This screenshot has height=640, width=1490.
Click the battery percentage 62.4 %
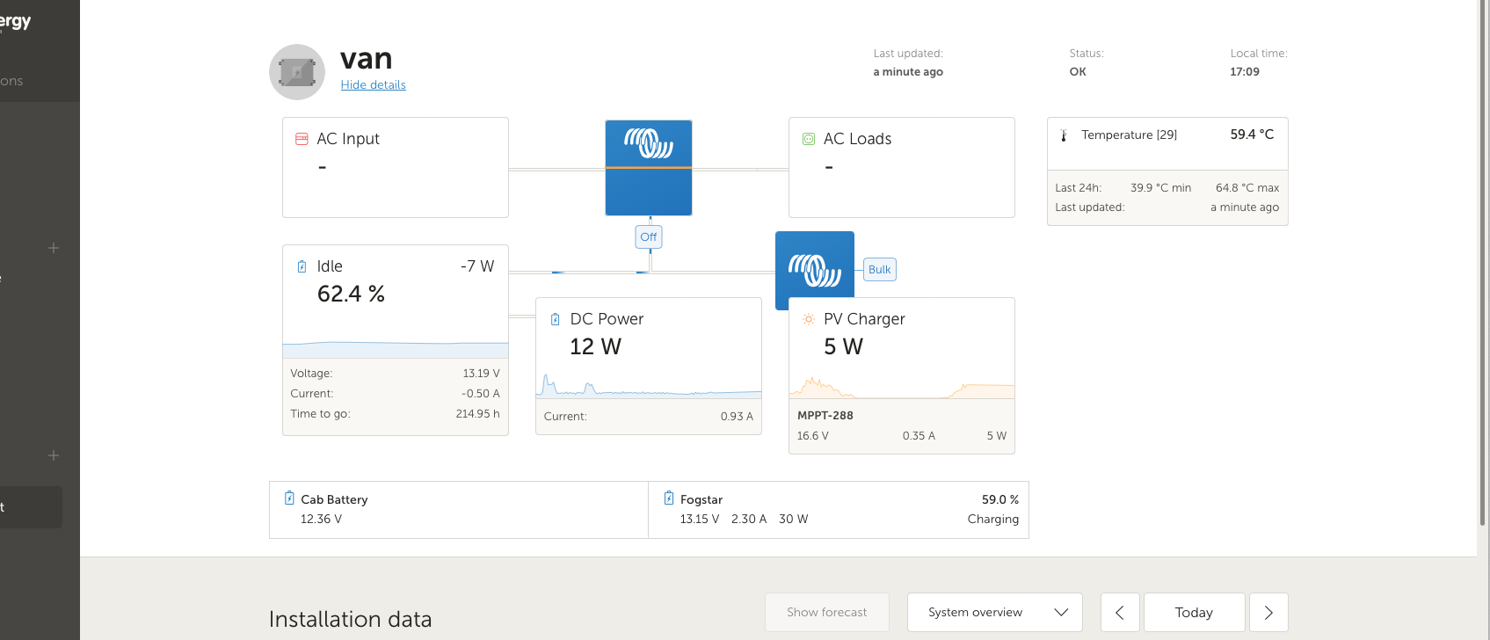351,295
